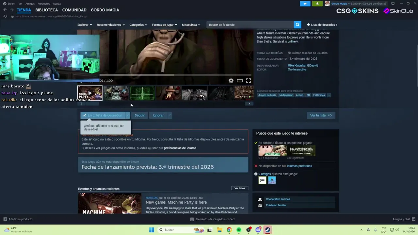Click the Ignorar button

158,115
